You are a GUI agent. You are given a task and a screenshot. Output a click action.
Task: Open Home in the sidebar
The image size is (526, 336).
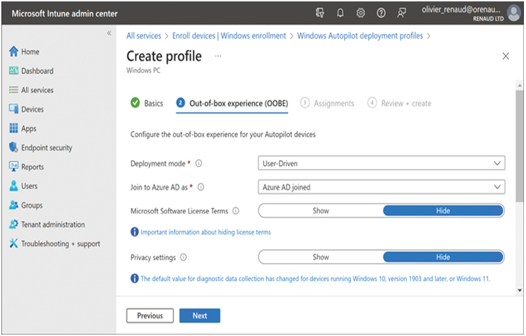[x=30, y=52]
